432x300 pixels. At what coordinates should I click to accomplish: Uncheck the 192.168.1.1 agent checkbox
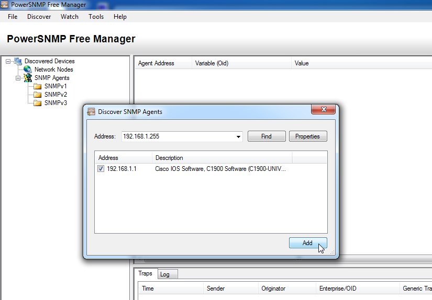[x=101, y=169]
